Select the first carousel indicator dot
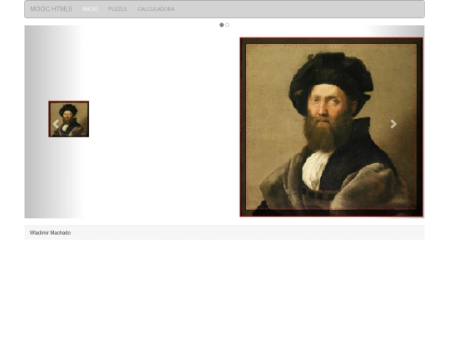This screenshot has height=337, width=449. (x=221, y=25)
